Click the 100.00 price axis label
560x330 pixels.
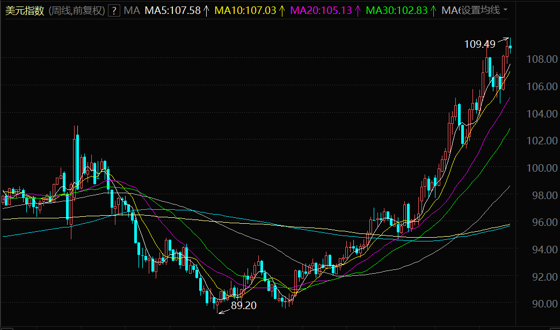[x=542, y=167]
